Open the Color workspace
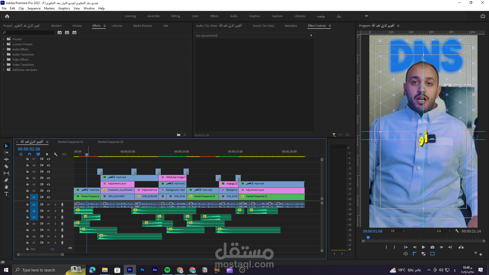 click(x=195, y=16)
